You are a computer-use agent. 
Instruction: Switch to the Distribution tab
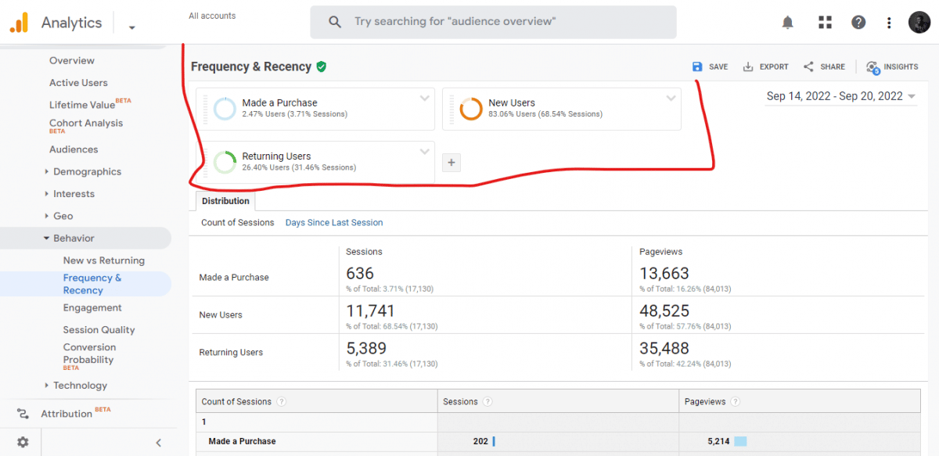[225, 200]
